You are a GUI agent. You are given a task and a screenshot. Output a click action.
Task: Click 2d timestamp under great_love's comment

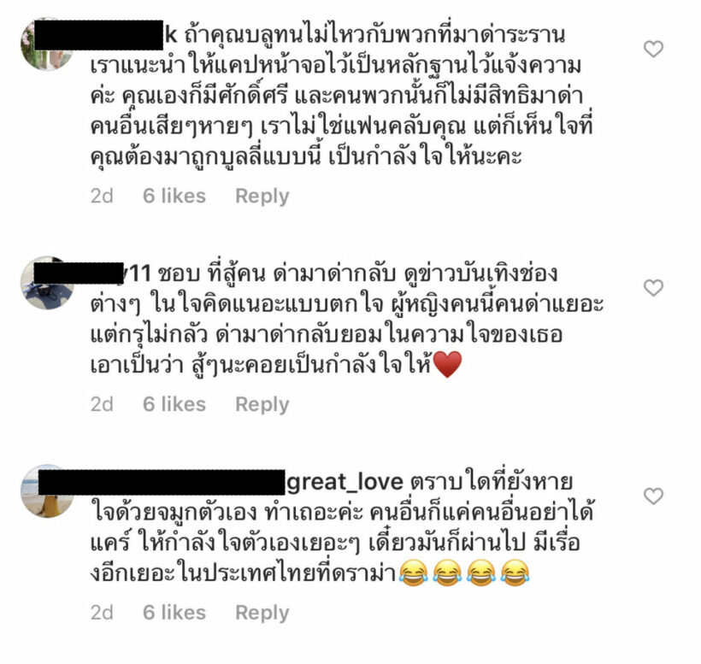click(102, 612)
